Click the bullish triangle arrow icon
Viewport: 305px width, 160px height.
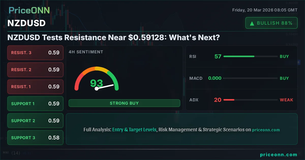(252, 23)
